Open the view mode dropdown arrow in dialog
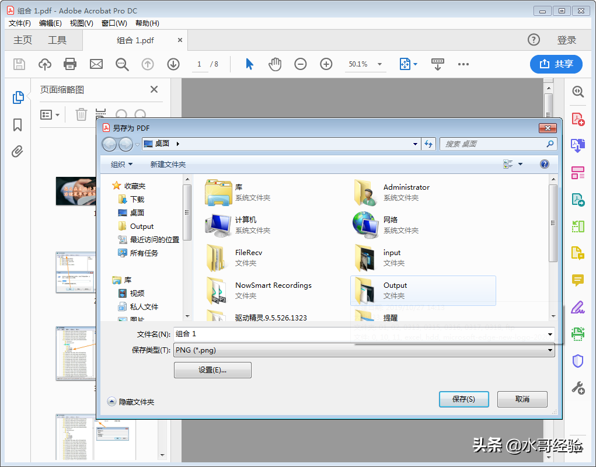Image resolution: width=596 pixels, height=467 pixels. (520, 164)
